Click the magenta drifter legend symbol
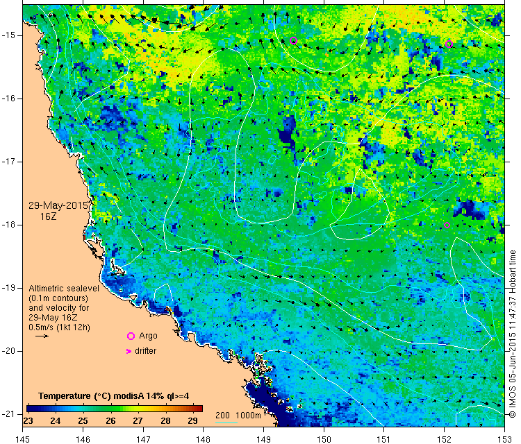521x444 pixels. click(x=129, y=351)
